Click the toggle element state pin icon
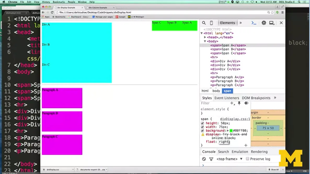The height and width of the screenshot is (174, 310). tap(239, 103)
